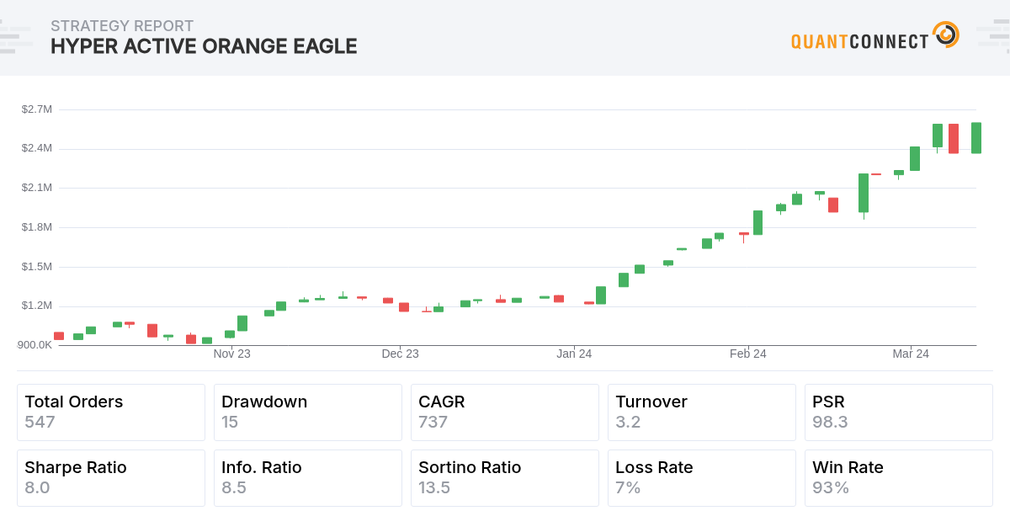Click the Feb 24 axis label

pos(748,354)
